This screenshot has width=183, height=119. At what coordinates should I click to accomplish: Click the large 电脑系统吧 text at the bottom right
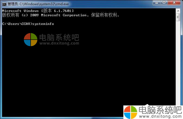(160, 110)
